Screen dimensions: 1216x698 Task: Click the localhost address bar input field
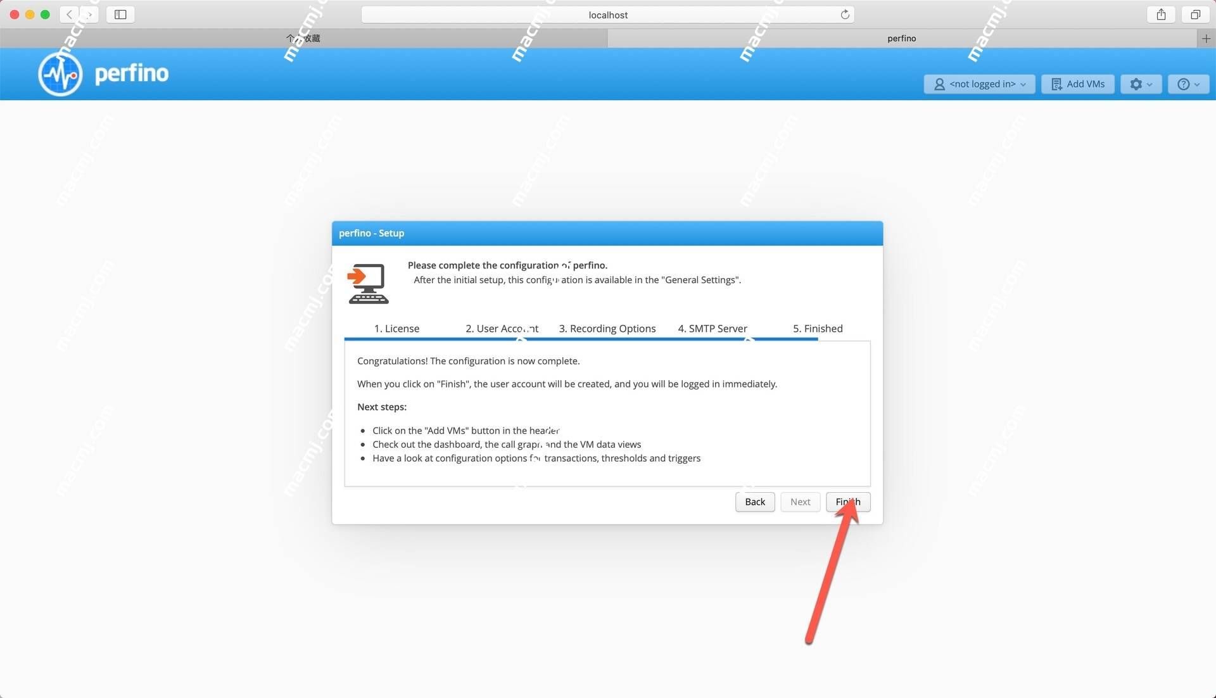[x=607, y=14]
